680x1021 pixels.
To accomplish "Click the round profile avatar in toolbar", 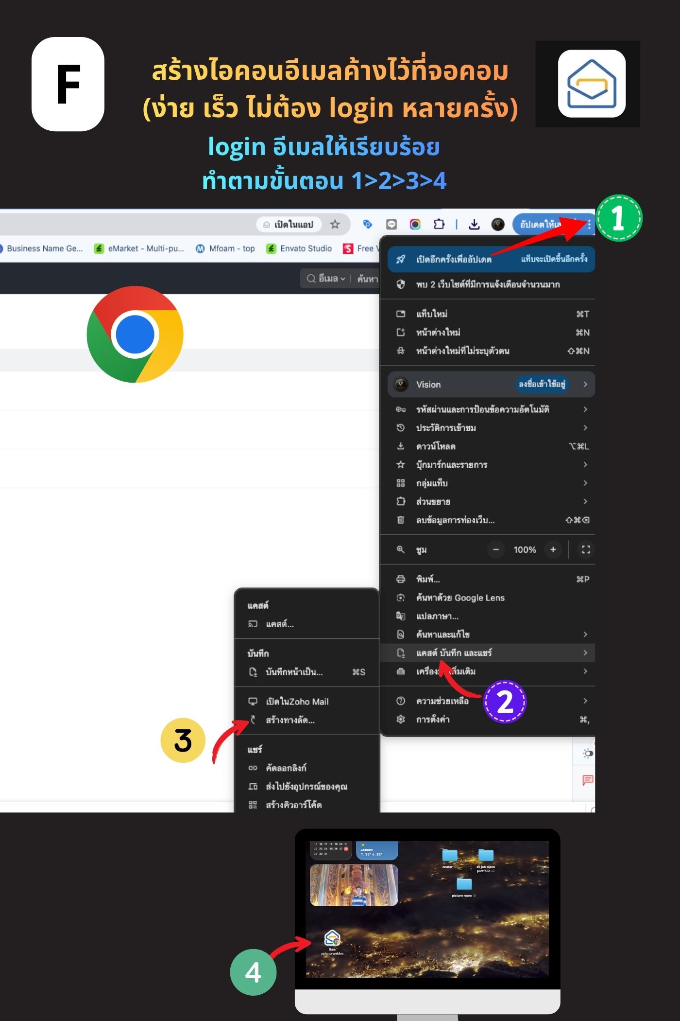I will click(498, 224).
